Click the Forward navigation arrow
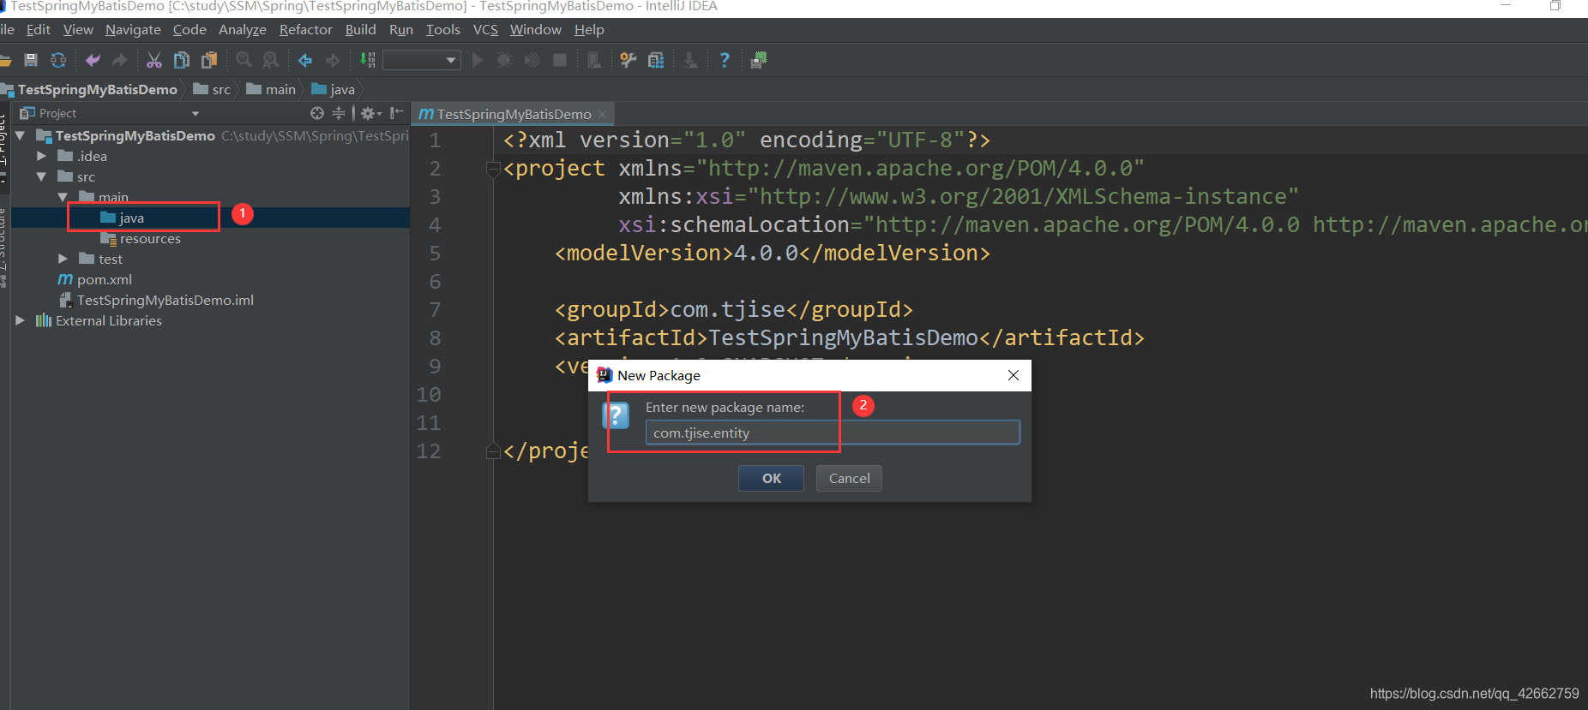This screenshot has width=1588, height=710. click(x=333, y=60)
